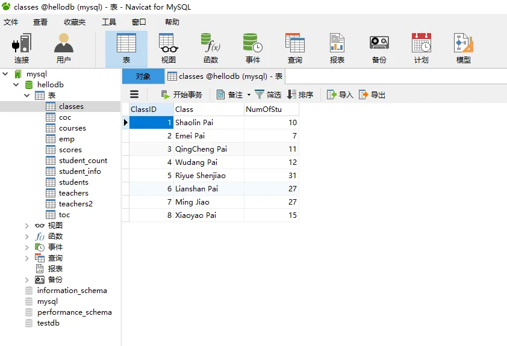Viewport: 507px width, 346px height.
Task: Open the Help (帮助) menu
Action: click(172, 22)
